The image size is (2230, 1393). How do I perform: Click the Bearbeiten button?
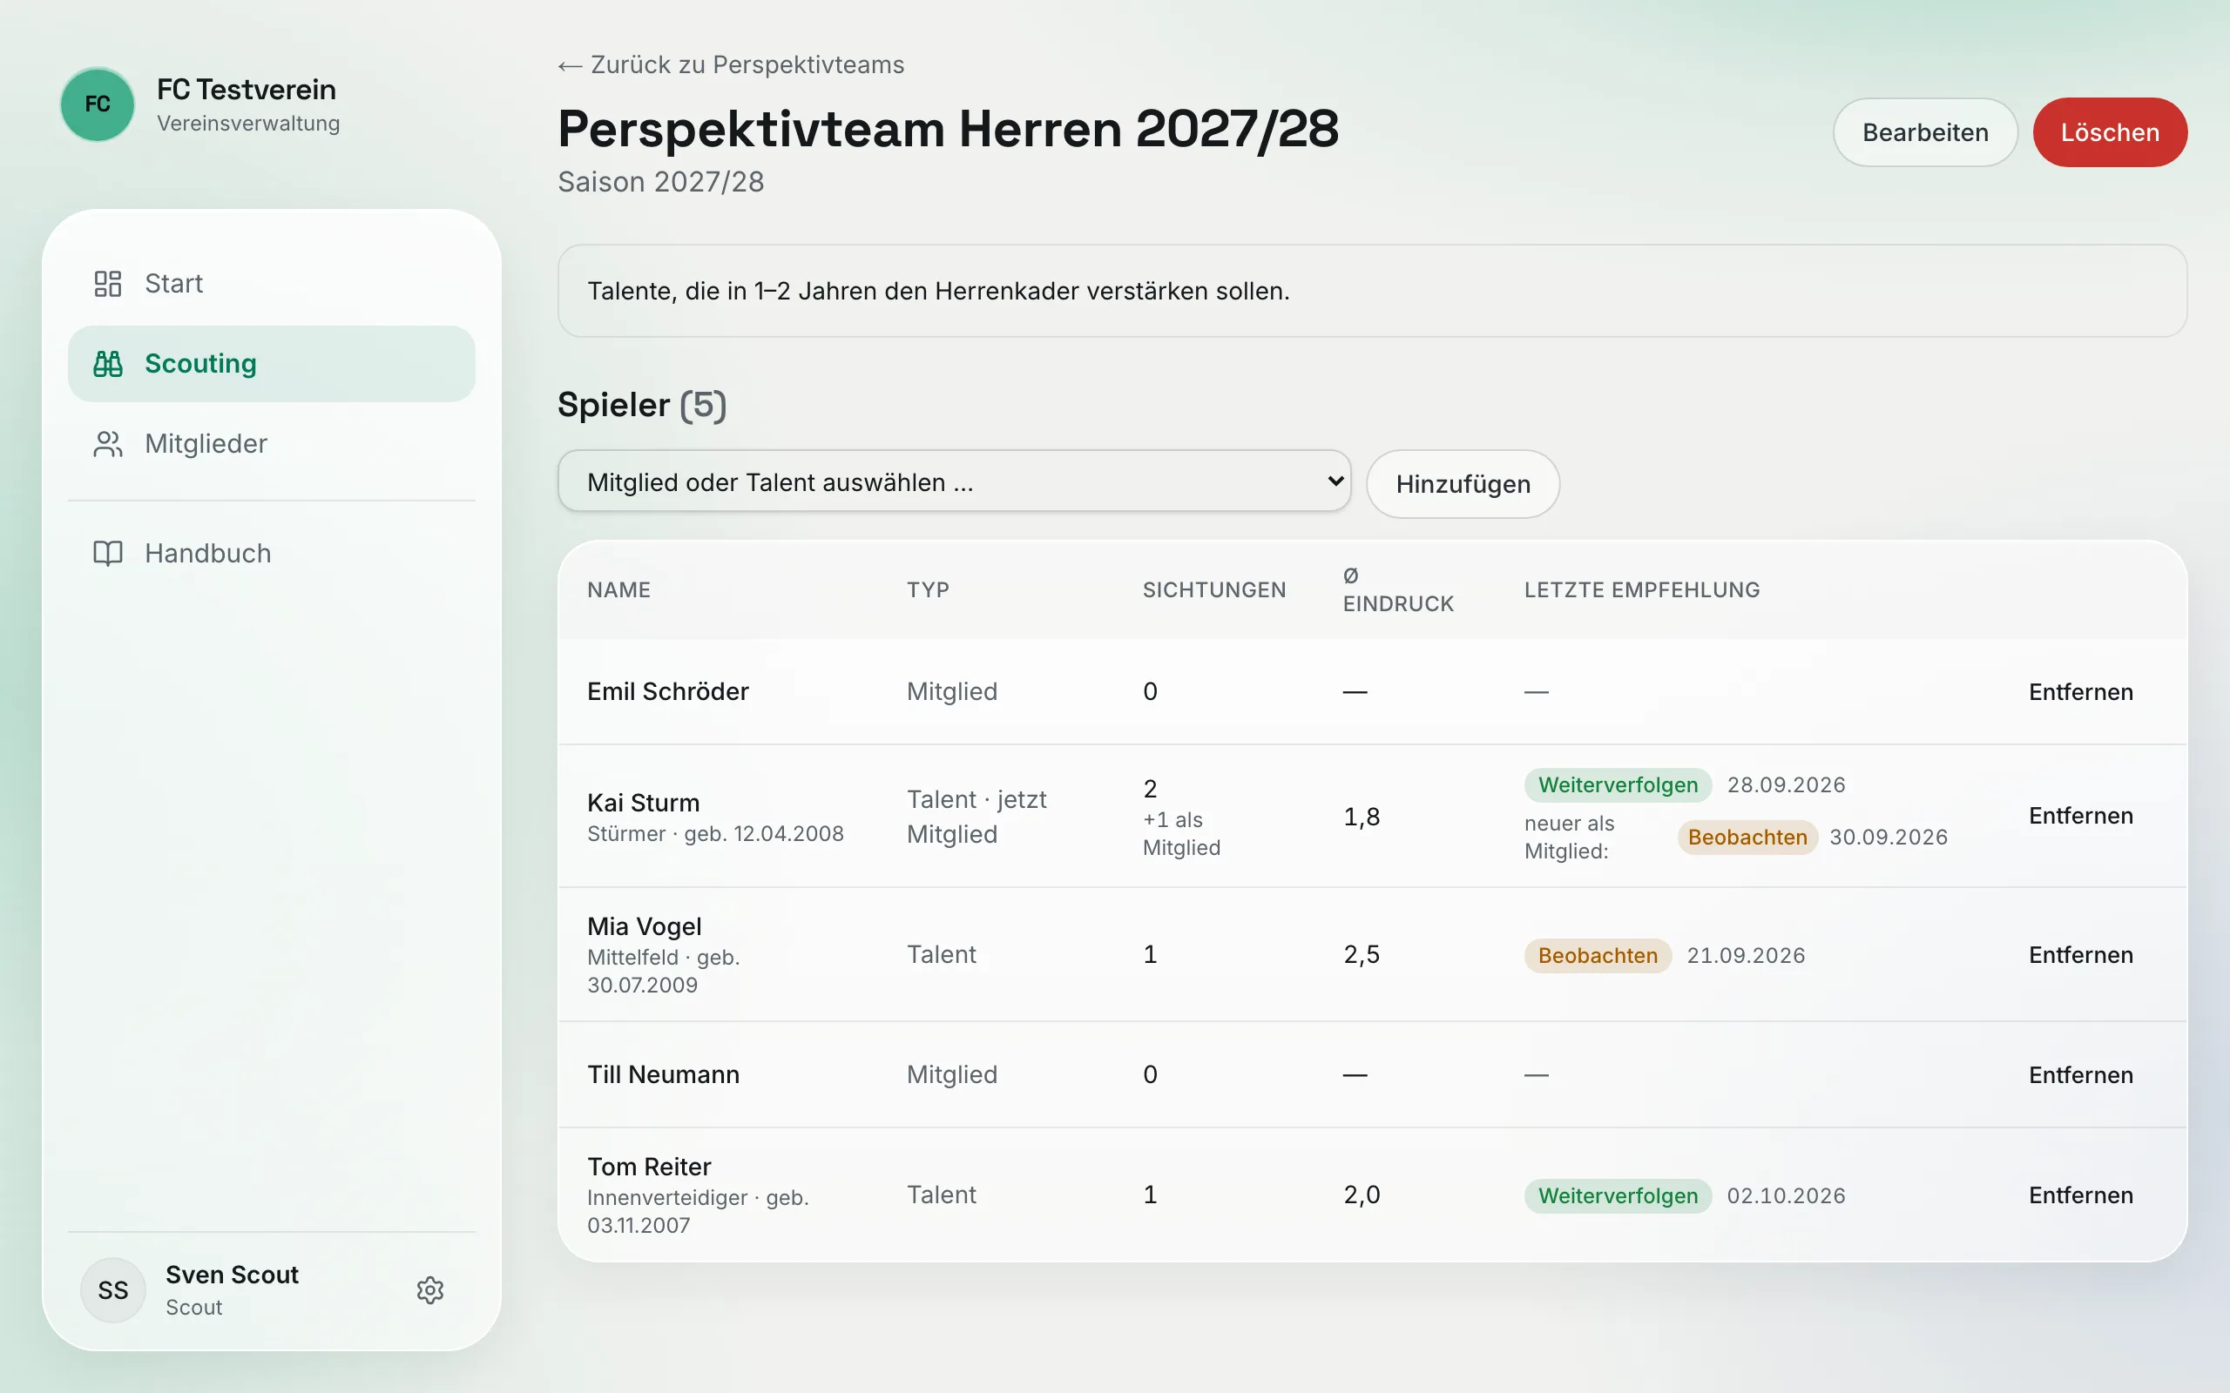point(1925,132)
